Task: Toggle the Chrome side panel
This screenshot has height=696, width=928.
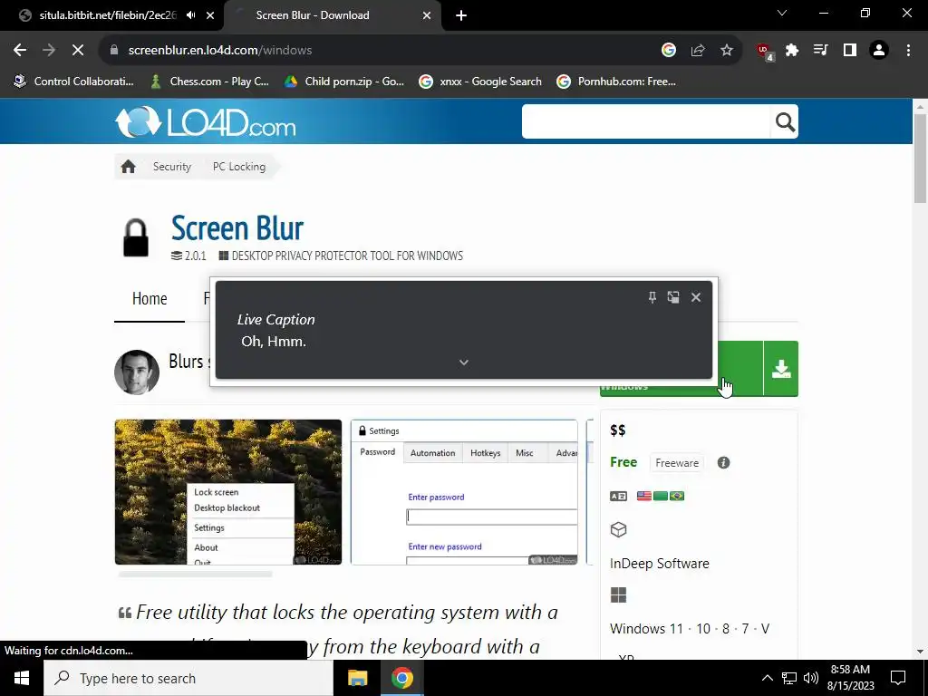Action: 850,51
